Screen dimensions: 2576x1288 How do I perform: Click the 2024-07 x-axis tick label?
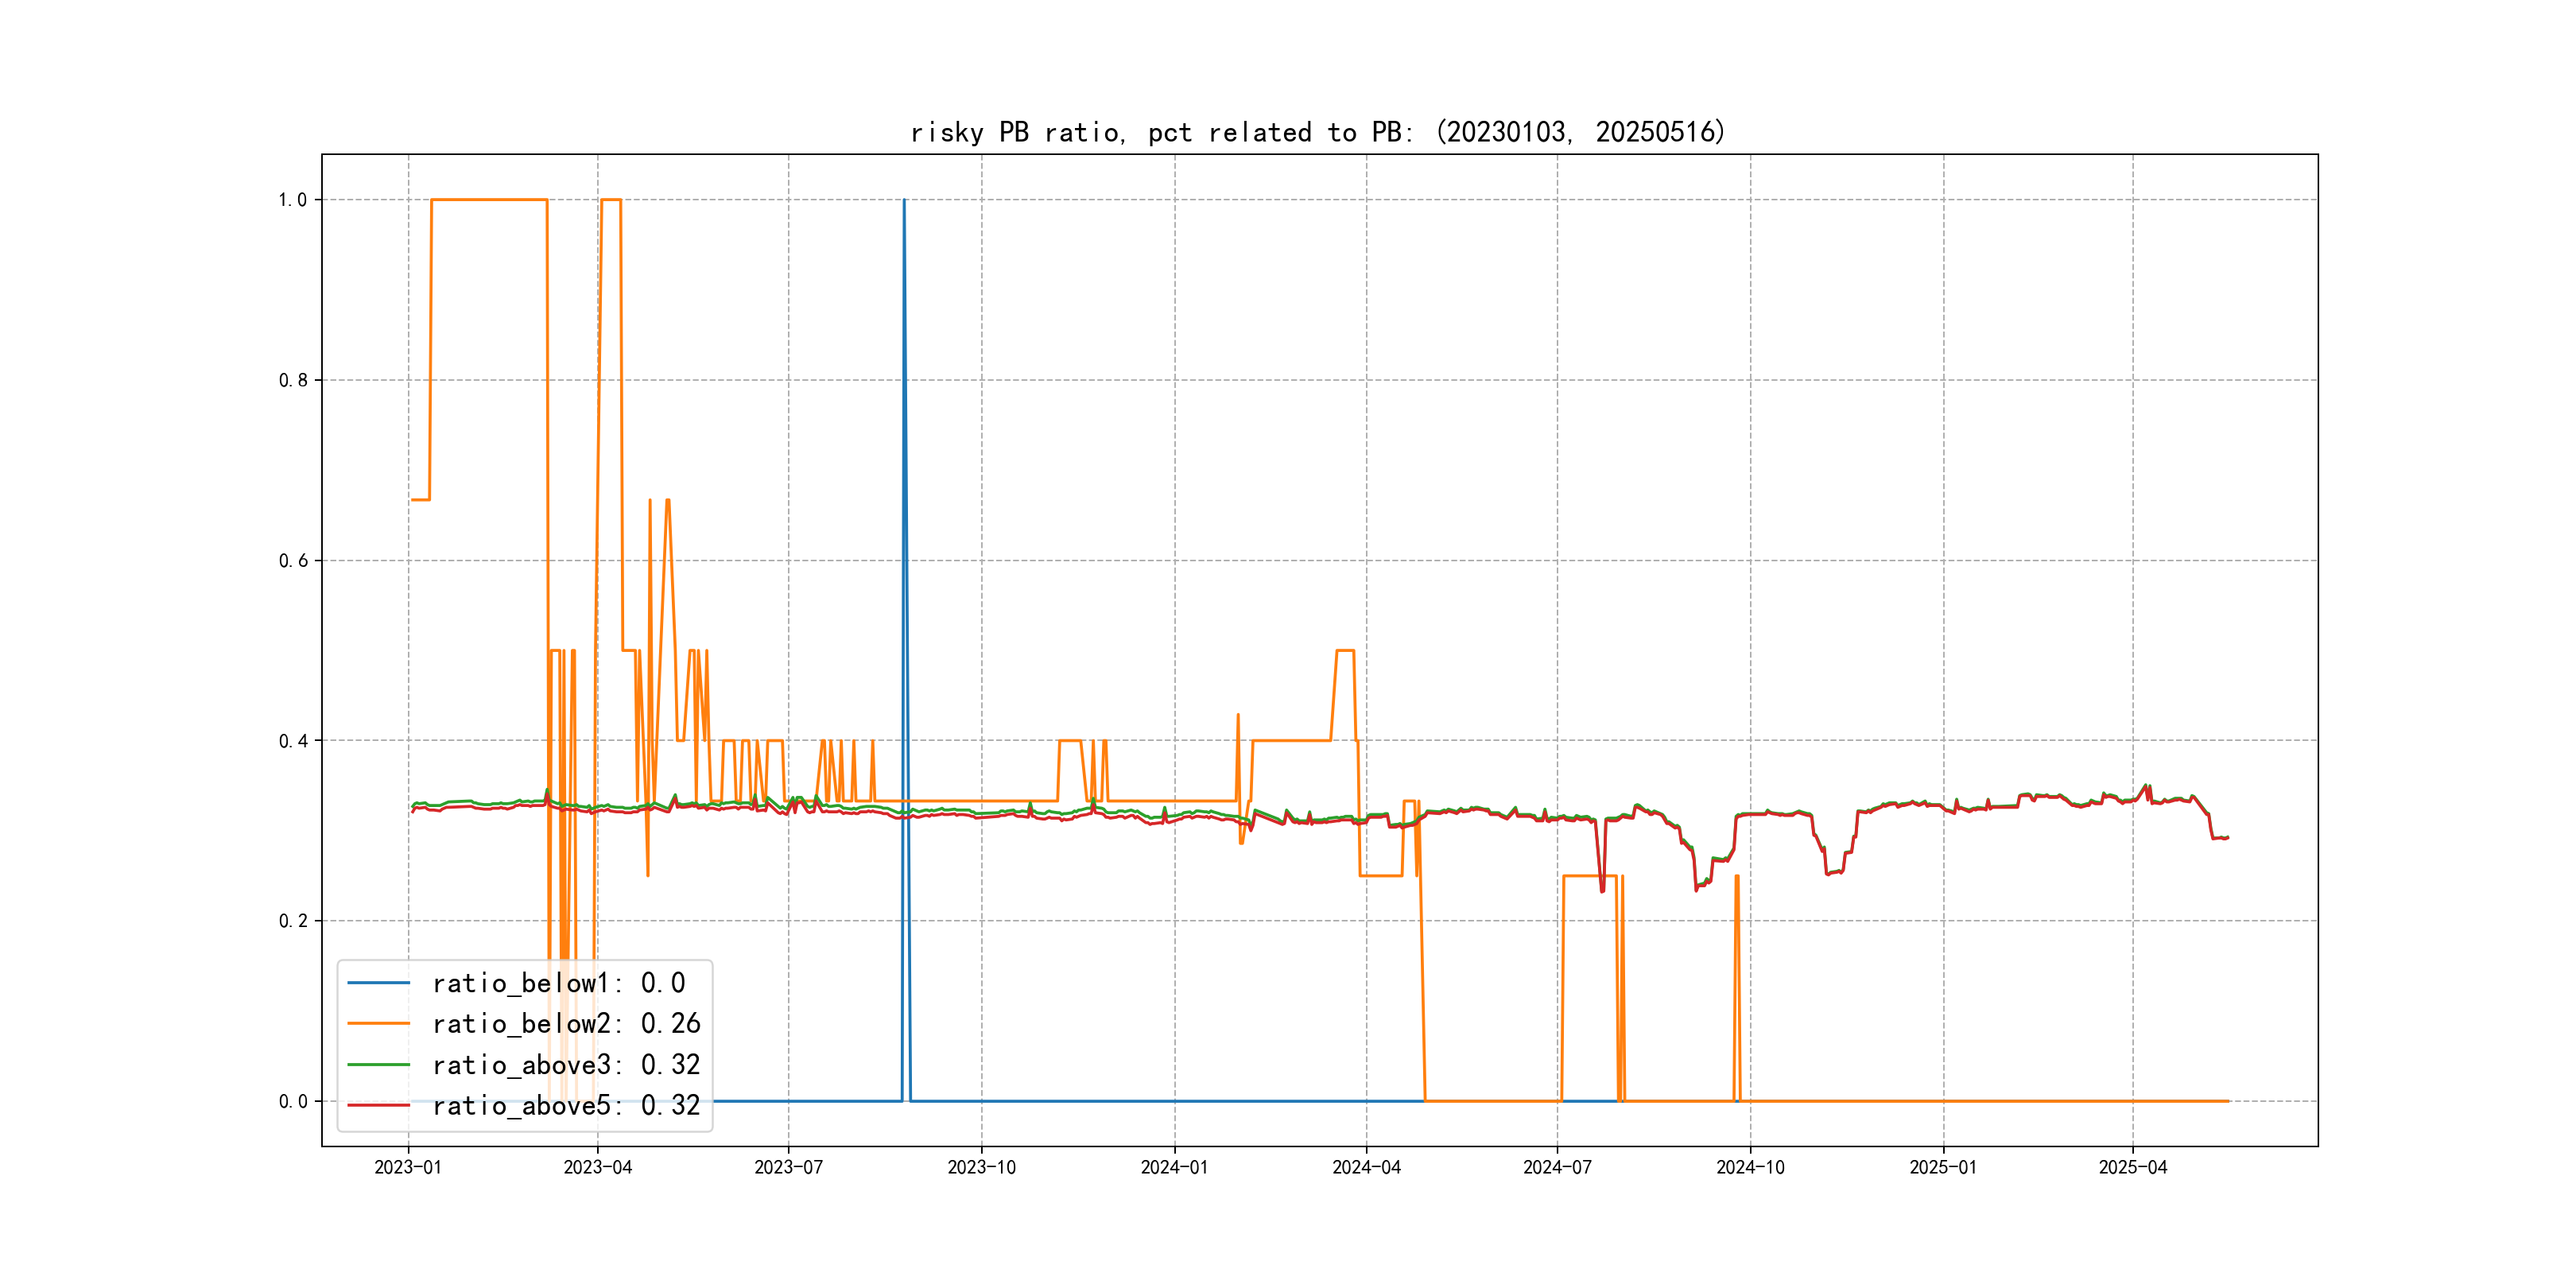tap(1557, 1168)
